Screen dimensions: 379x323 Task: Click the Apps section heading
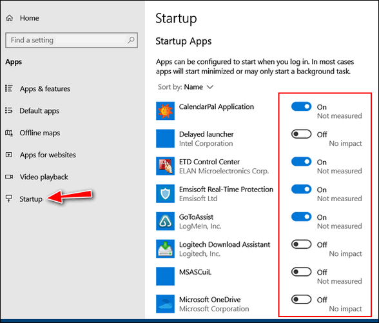14,62
